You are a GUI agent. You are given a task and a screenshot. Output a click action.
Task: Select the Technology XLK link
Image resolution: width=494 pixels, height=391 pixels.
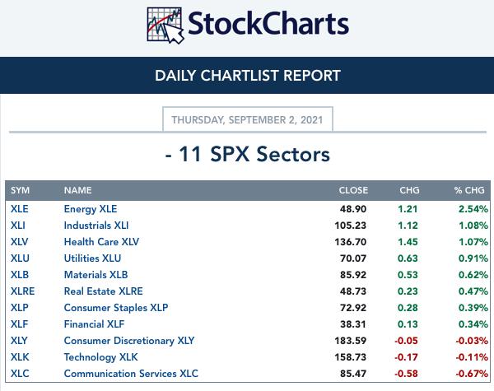[x=100, y=357]
